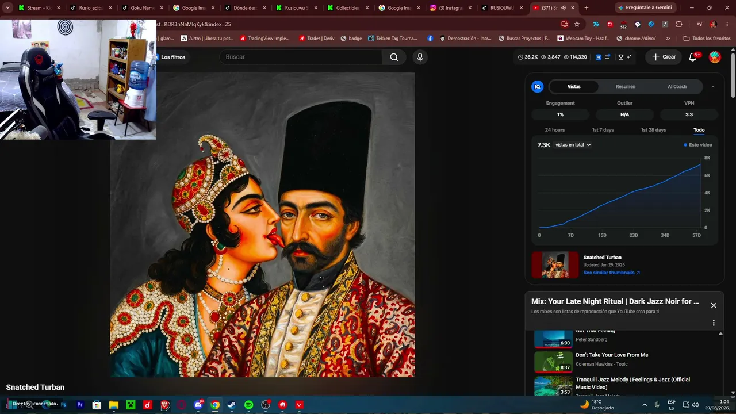Viewport: 736px width, 414px height.
Task: Open Chrome media controls icon
Action: point(699,24)
